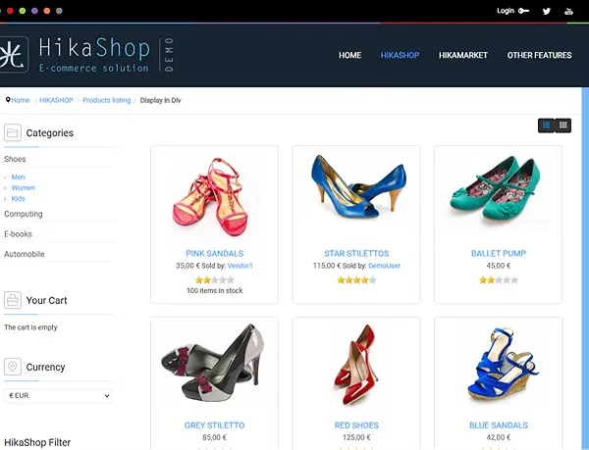Open Star Stilettos product image

(x=356, y=186)
